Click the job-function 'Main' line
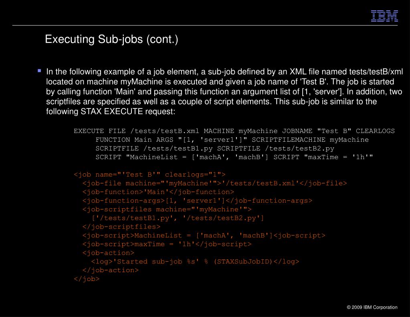 (x=158, y=192)
